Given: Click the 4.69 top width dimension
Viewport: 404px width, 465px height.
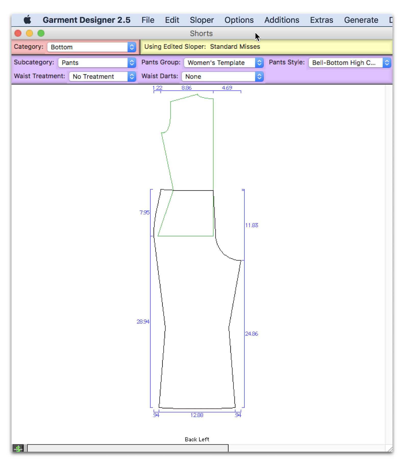Looking at the screenshot, I should click(x=227, y=88).
